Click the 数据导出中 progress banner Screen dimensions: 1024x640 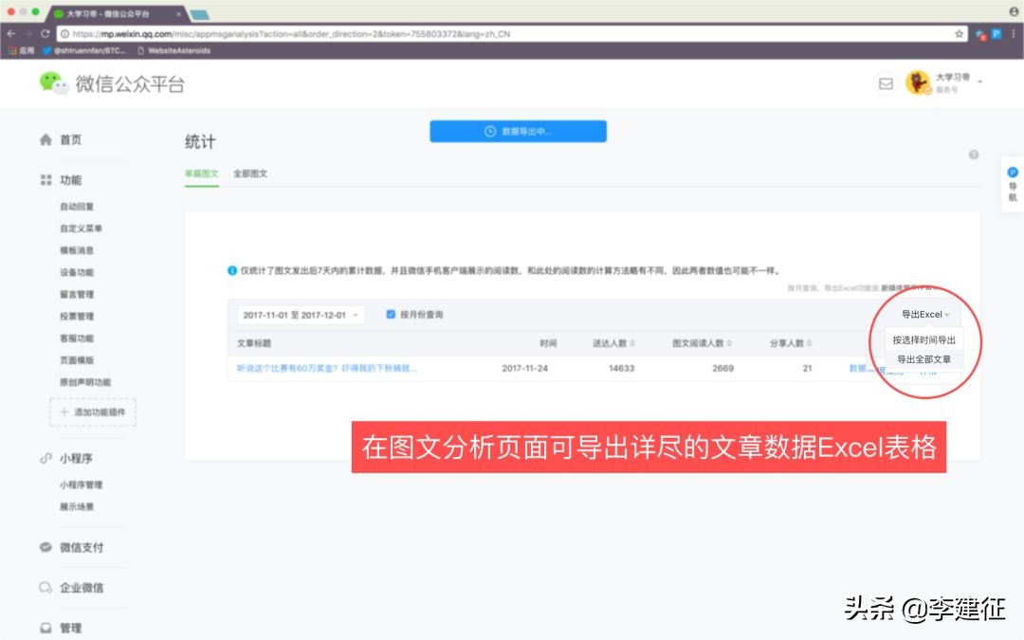pyautogui.click(x=517, y=131)
